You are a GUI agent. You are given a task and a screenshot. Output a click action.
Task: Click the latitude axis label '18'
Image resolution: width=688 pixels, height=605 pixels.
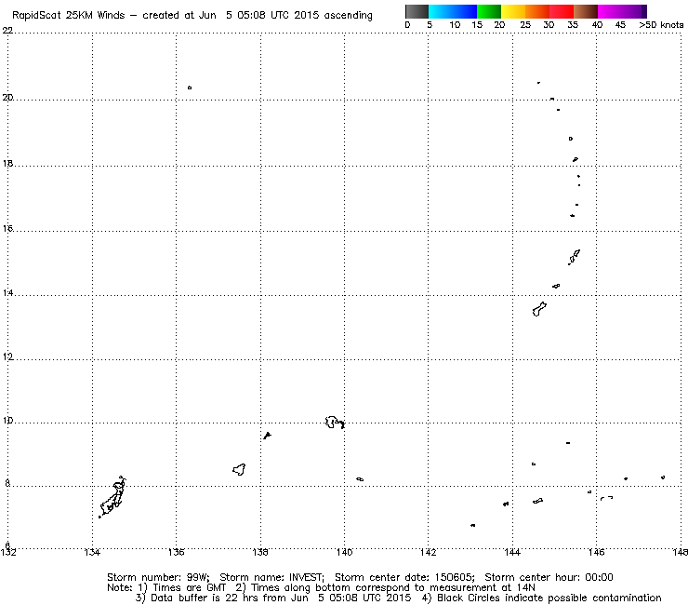point(7,164)
